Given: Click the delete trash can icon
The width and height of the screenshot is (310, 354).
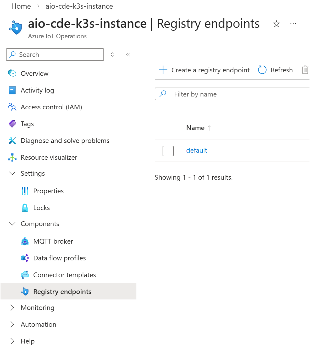Looking at the screenshot, I should [x=305, y=70].
